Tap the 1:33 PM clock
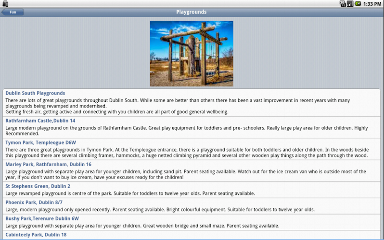This screenshot has height=240, width=384. pyautogui.click(x=372, y=4)
